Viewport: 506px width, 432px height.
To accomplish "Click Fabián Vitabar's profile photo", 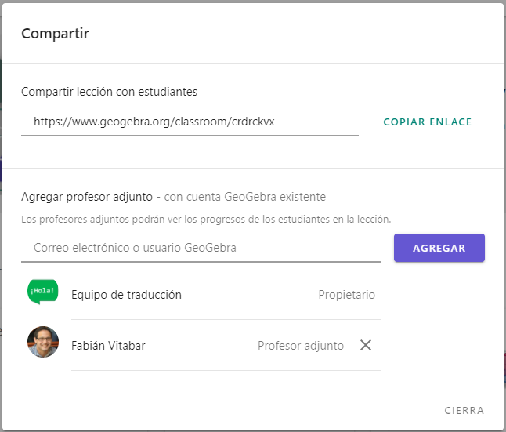I will [x=43, y=342].
